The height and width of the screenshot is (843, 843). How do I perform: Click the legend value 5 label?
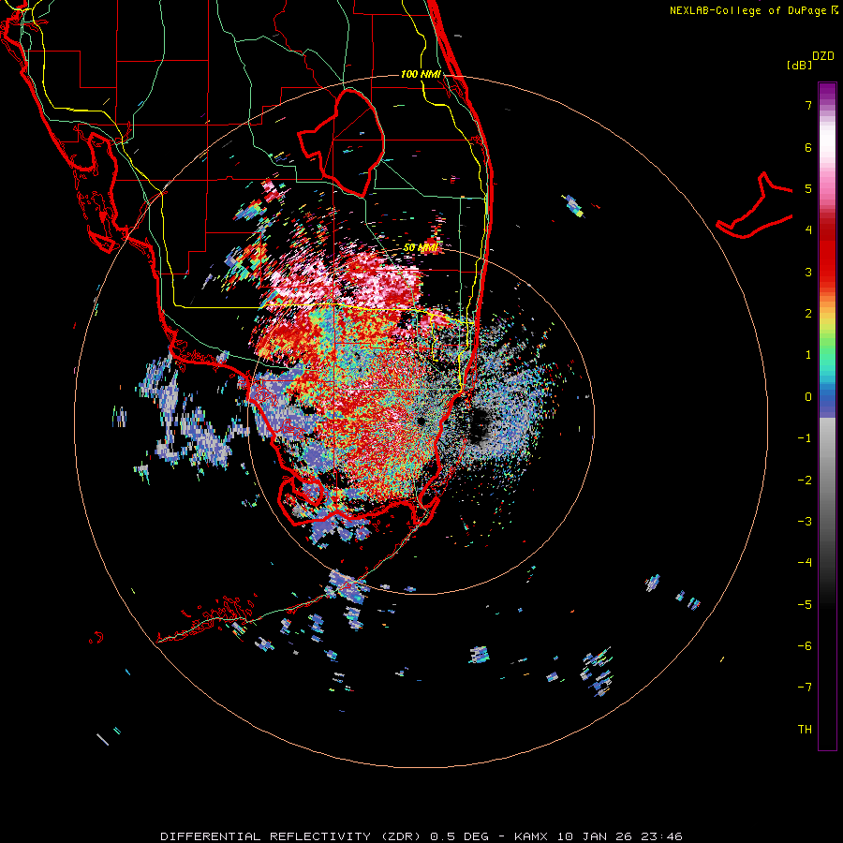pyautogui.click(x=808, y=188)
